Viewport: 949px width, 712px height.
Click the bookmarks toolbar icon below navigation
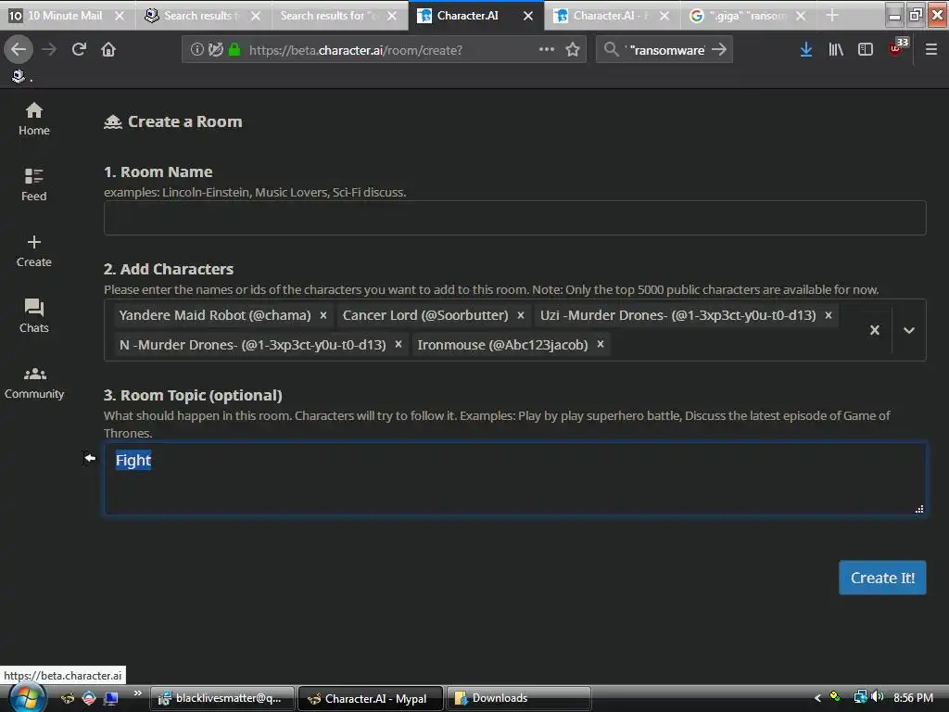[x=19, y=76]
